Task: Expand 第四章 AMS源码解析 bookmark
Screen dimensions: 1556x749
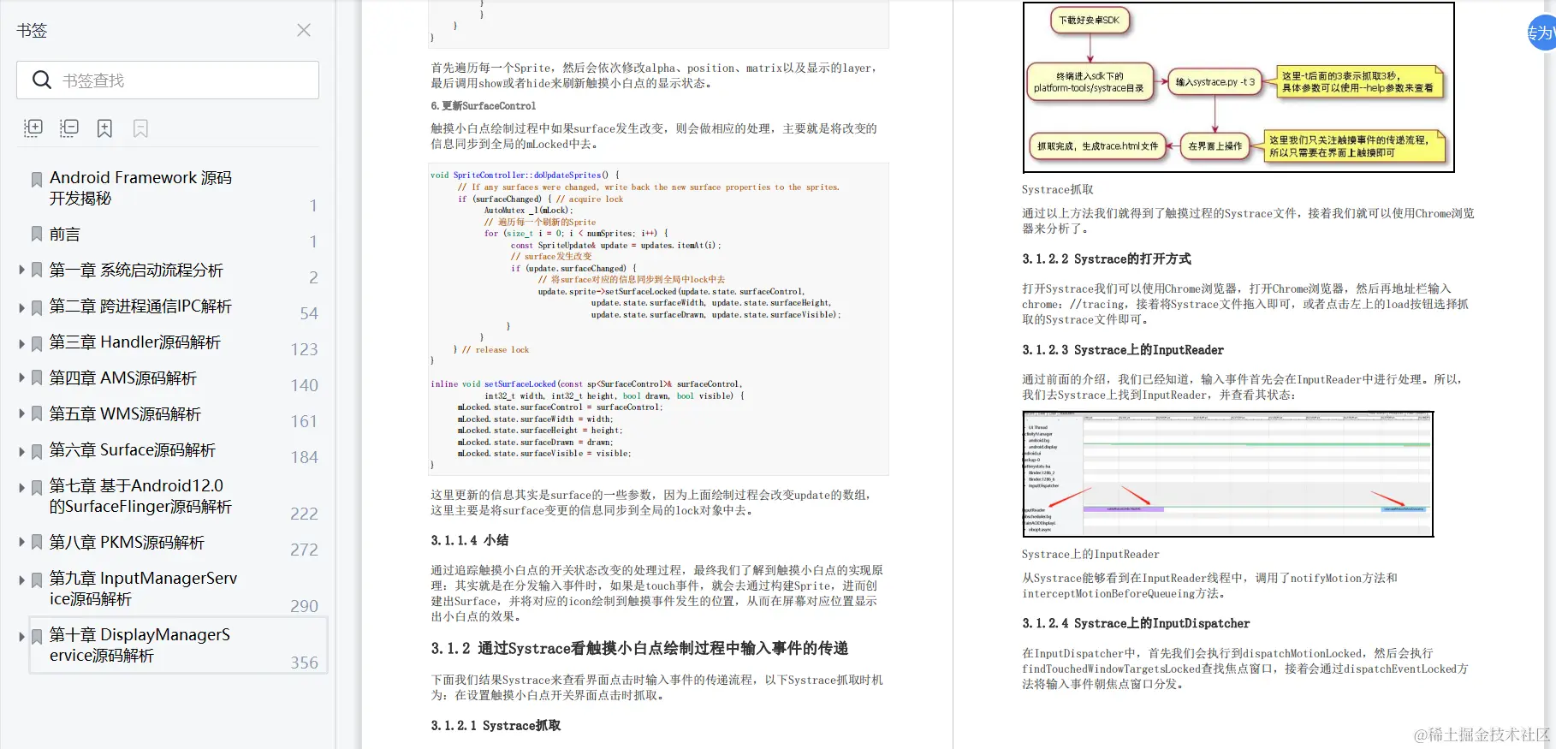Action: click(x=22, y=377)
